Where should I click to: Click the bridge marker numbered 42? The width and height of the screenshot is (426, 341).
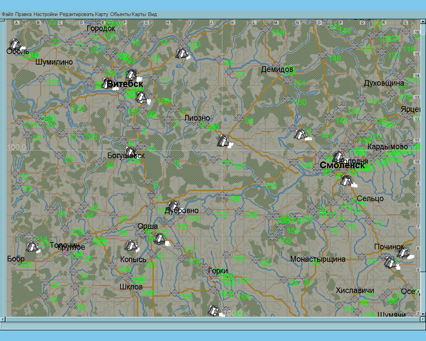45,282
